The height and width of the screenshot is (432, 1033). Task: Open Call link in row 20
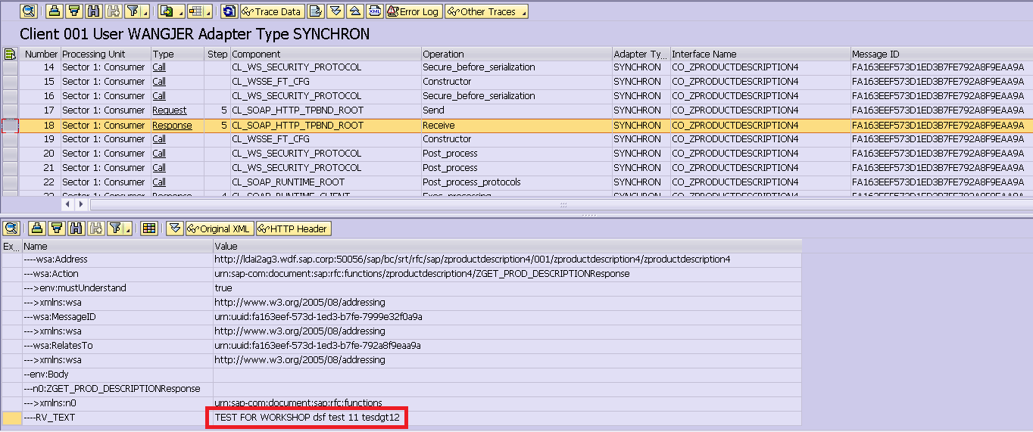point(159,154)
